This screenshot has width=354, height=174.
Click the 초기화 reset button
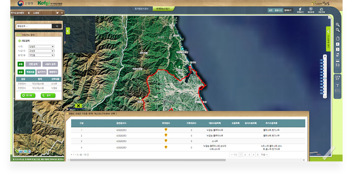[x=28, y=95]
